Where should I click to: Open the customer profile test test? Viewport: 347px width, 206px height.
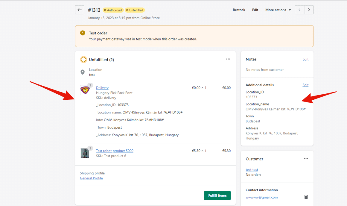pos(252,169)
